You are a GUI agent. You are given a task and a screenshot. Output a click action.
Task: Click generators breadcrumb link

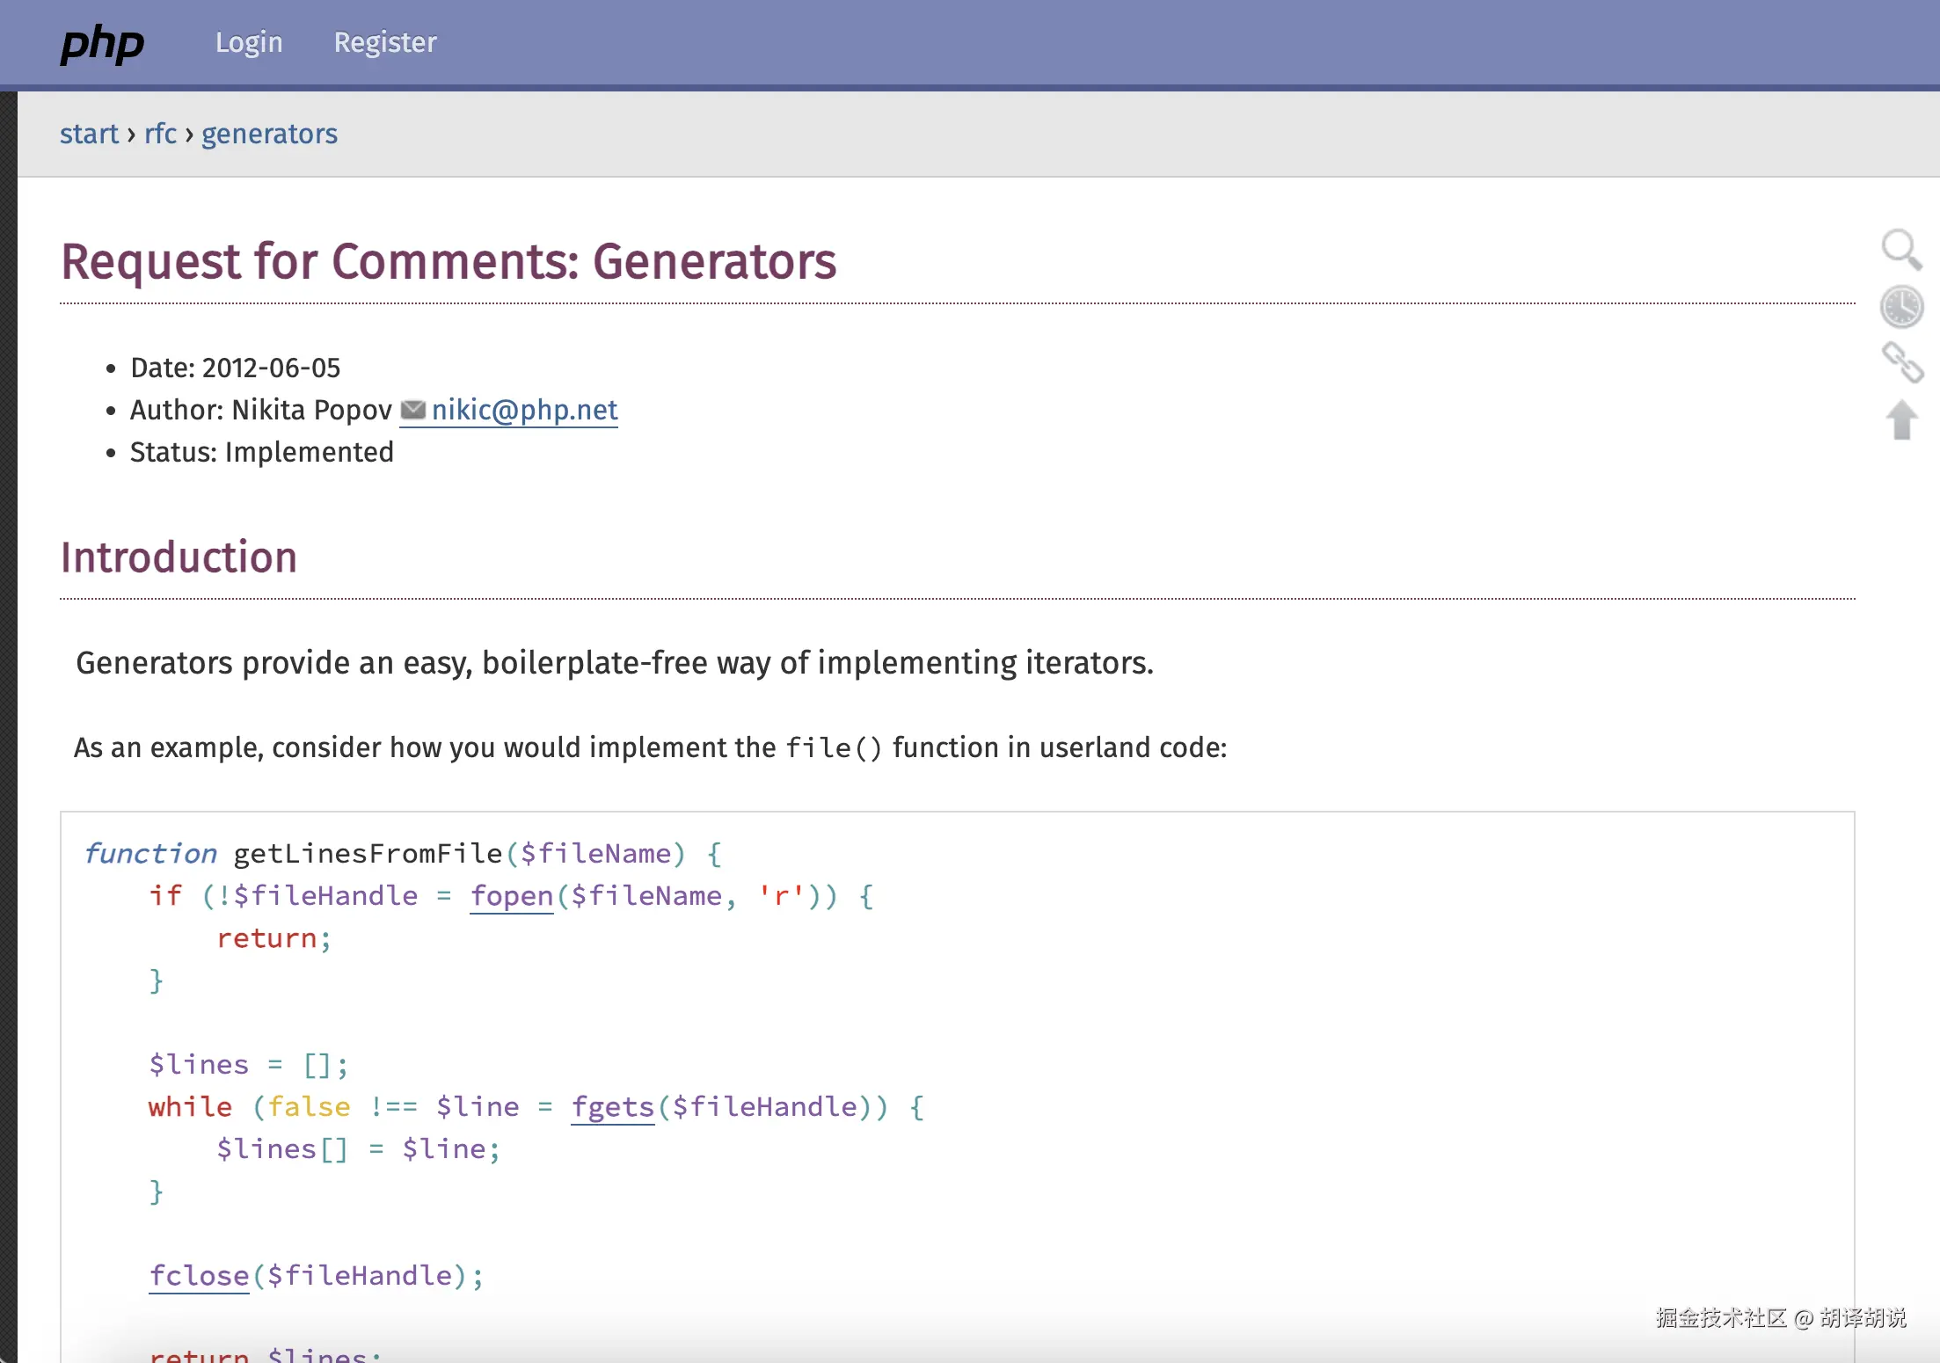(269, 134)
